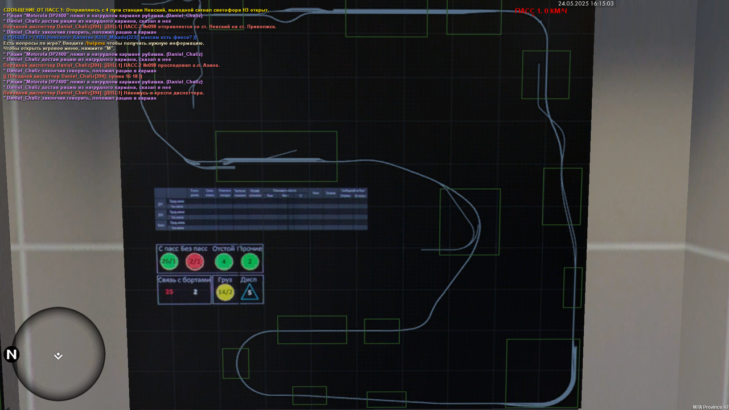729x410 pixels.
Task: Click the station box around the S-curve junction
Action: (470, 222)
